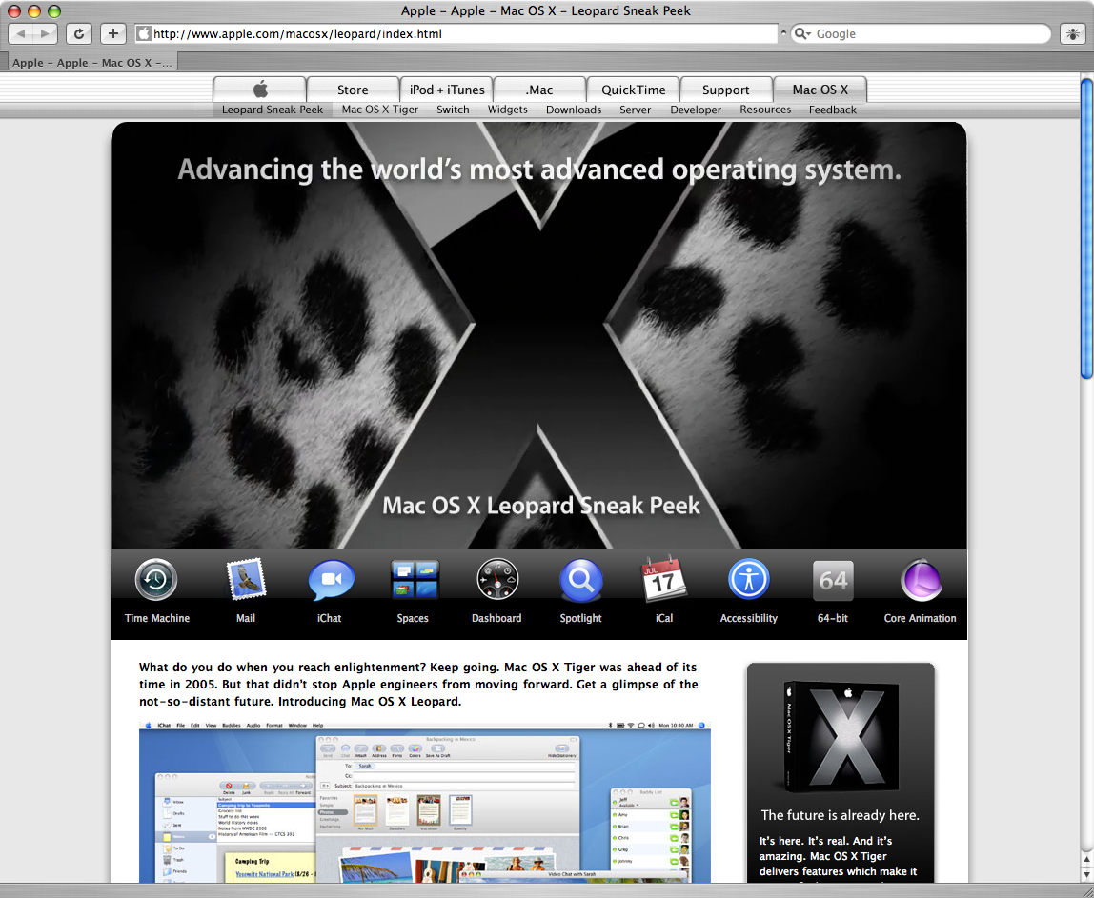1094x898 pixels.
Task: Click the Dashboard label text
Action: pyautogui.click(x=496, y=618)
